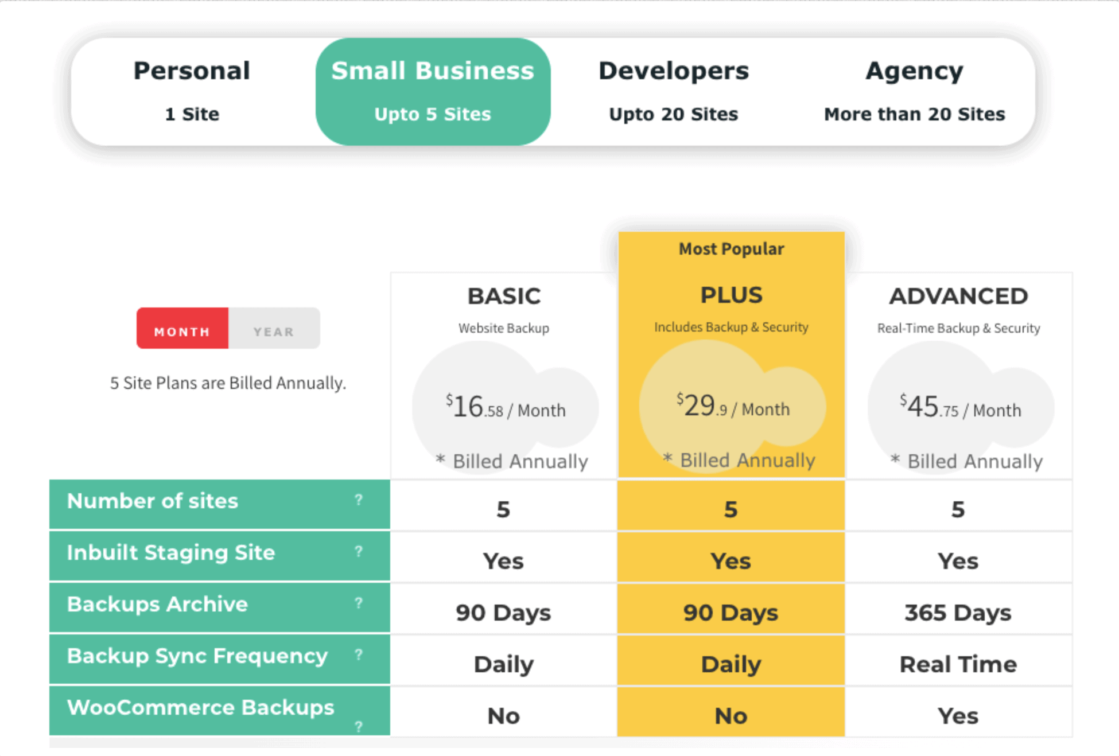
Task: Click help icon beside WooCommerce Backups
Action: (359, 727)
